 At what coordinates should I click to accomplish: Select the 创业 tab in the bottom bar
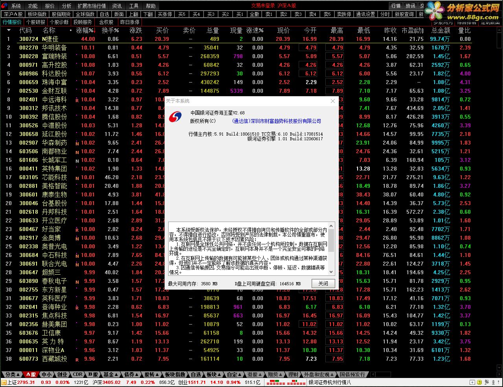pyautogui.click(x=62, y=374)
